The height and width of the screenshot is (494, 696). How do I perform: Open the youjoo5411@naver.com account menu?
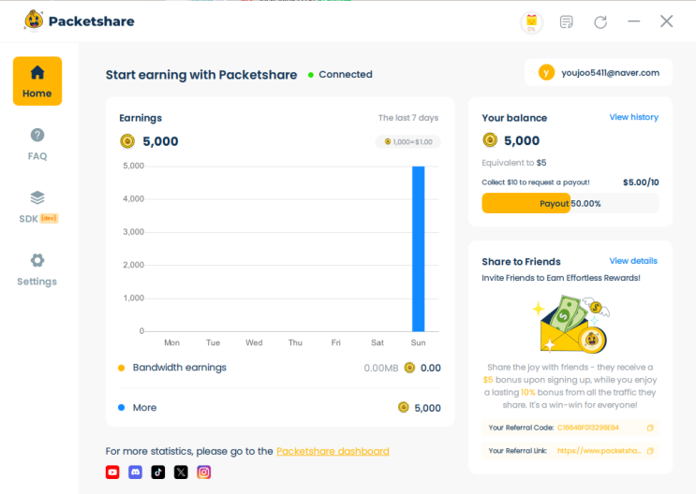tap(599, 72)
